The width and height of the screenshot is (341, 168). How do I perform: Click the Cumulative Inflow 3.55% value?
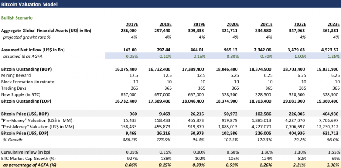(x=335, y=152)
